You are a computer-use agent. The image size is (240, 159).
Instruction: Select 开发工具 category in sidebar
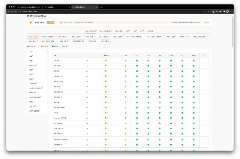click(32, 106)
